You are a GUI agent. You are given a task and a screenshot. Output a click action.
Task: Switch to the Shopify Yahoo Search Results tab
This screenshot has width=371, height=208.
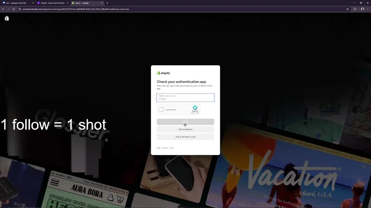pos(52,3)
